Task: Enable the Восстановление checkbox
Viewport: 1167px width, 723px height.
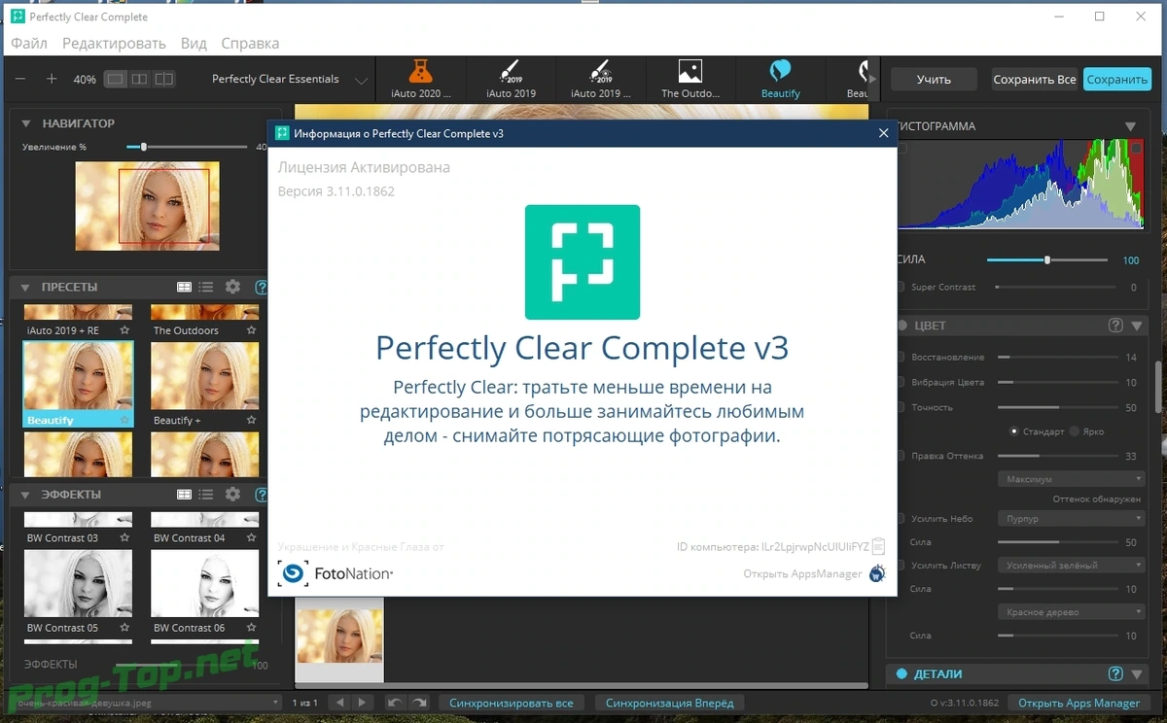Action: point(901,358)
